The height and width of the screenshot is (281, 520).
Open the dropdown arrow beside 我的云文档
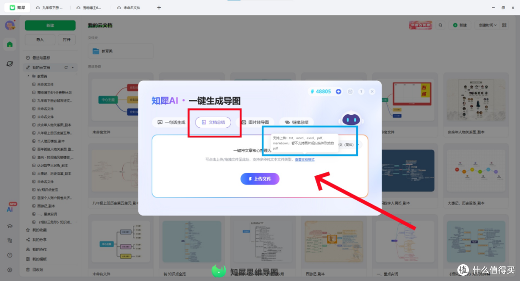click(73, 68)
